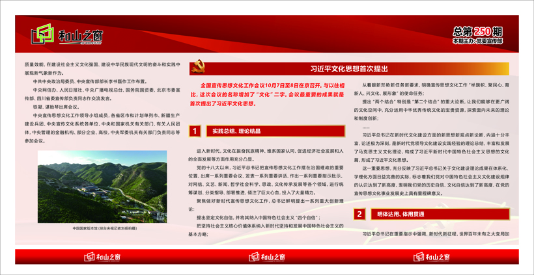This screenshot has width=534, height=275.
Task: Click the 和山之窗 title text in the header
Action: (x=80, y=36)
